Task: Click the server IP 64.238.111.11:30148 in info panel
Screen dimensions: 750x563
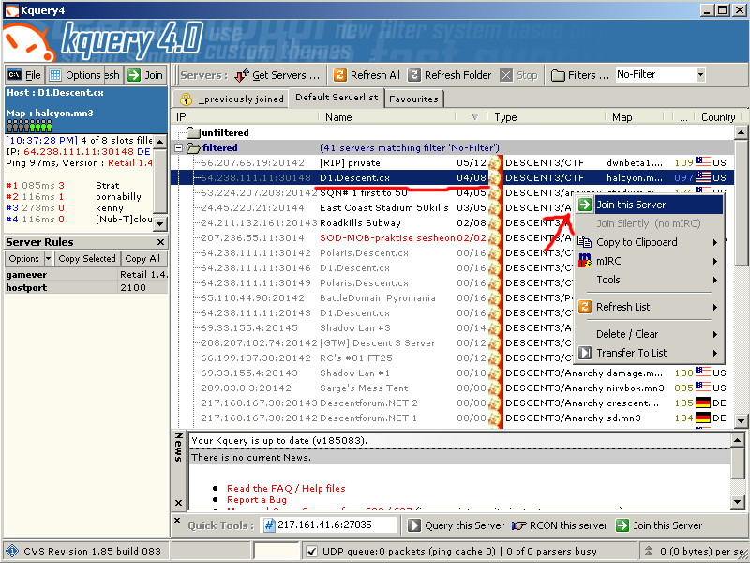Action: click(x=79, y=152)
